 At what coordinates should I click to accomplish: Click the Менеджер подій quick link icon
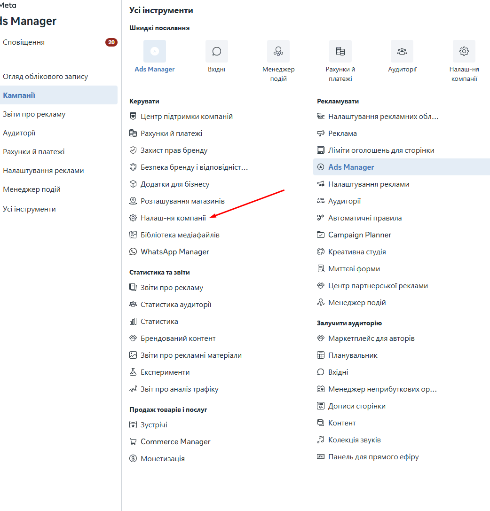click(278, 51)
